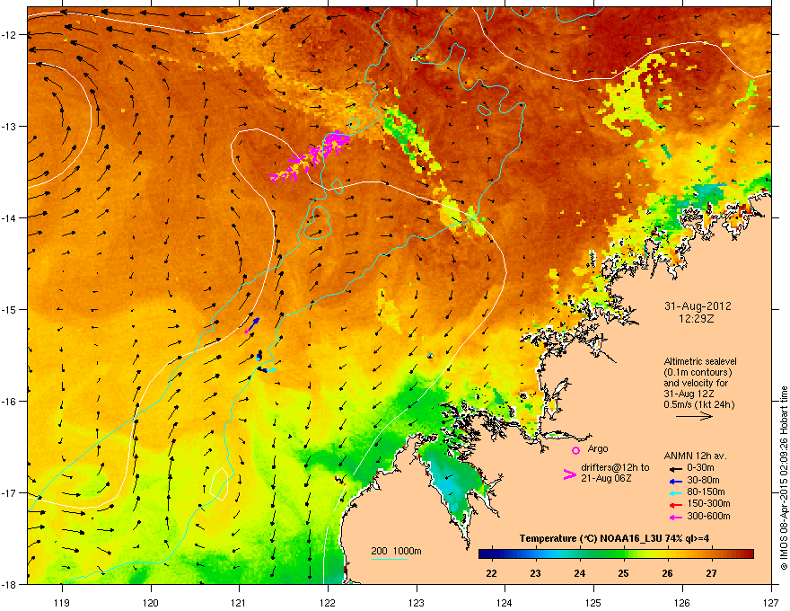Click the 'drifters@12h to' legend label
The image size is (790, 611).
point(615,468)
